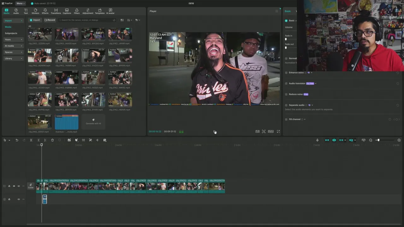
Task: Select the clip thumbnail ending in 2ZZ6N.mp4
Action: coord(40,34)
